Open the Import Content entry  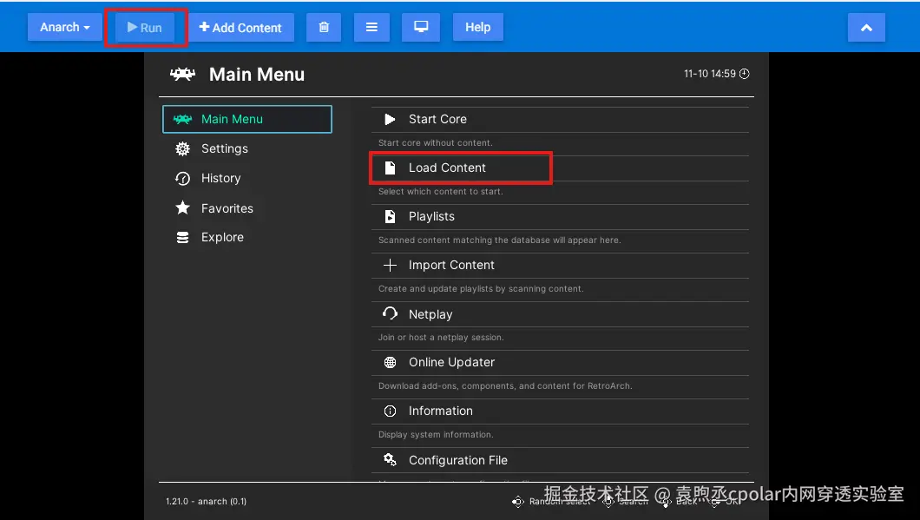[x=561, y=266]
